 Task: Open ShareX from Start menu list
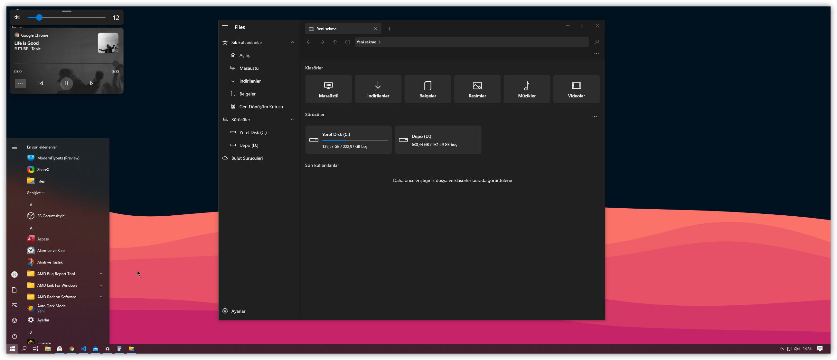click(x=43, y=170)
